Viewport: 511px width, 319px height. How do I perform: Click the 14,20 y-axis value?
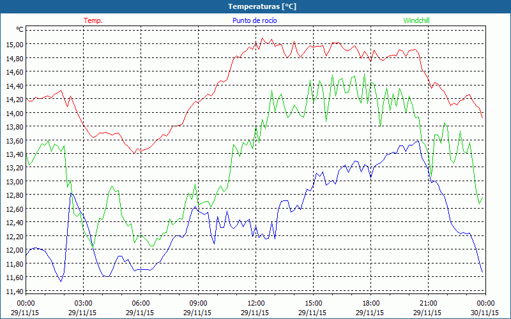click(15, 100)
